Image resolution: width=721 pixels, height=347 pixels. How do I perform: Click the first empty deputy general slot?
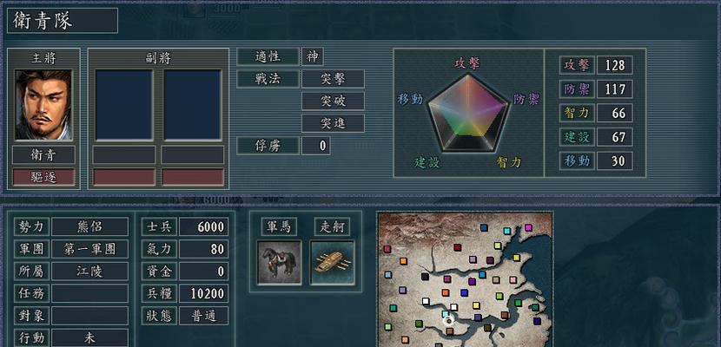(124, 105)
